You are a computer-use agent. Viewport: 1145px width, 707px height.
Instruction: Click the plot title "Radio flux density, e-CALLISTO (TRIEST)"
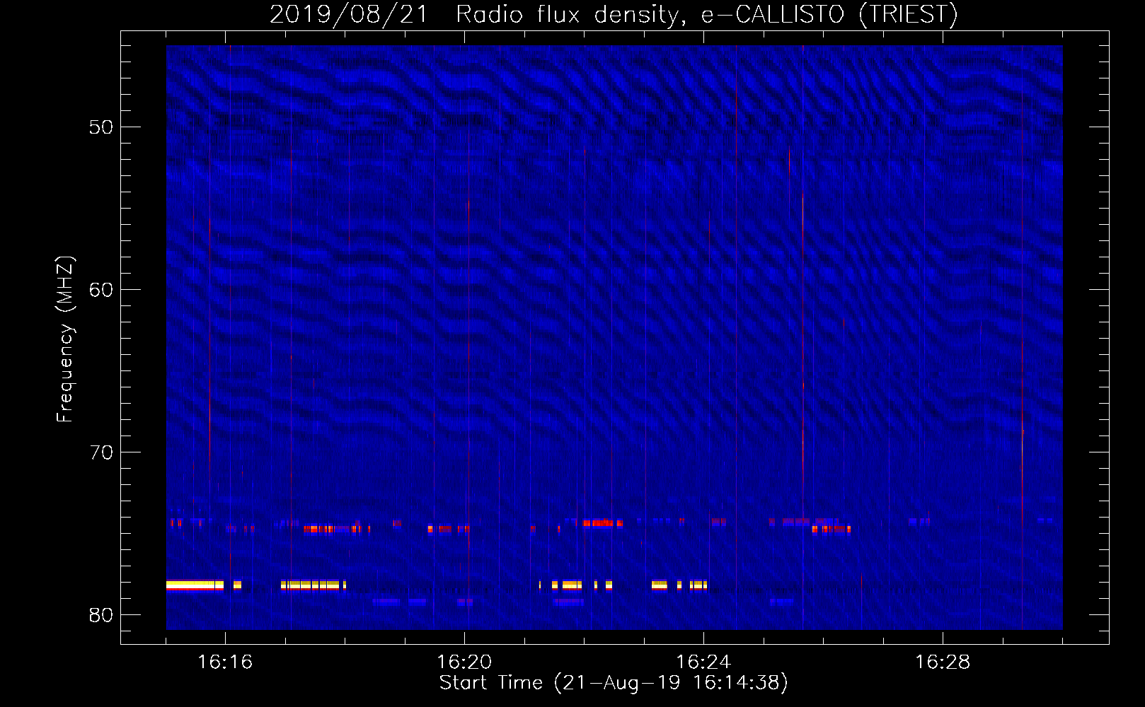click(x=707, y=15)
